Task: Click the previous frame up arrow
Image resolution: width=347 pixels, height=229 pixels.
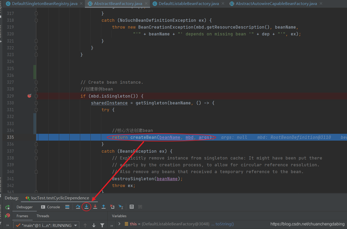Action: click(85, 225)
